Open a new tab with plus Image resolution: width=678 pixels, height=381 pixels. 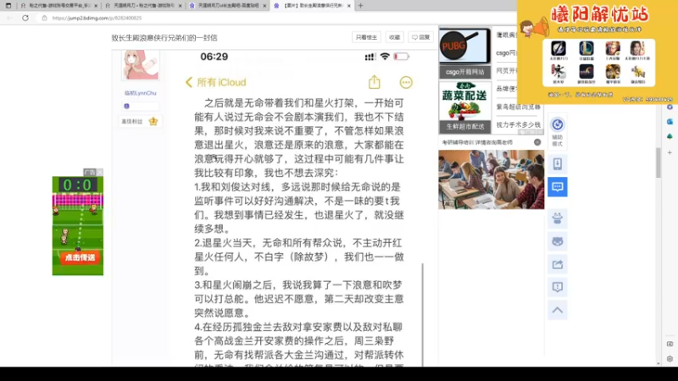[361, 6]
